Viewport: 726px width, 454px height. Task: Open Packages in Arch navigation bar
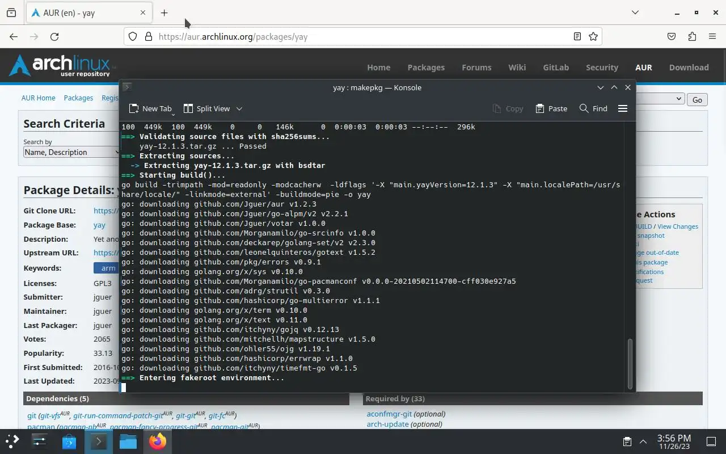[x=426, y=67]
